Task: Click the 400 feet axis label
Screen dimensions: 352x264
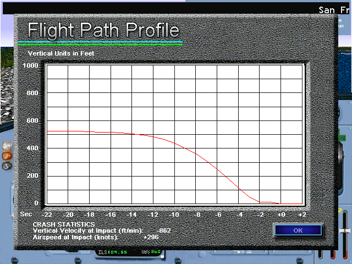Action: tap(32, 148)
